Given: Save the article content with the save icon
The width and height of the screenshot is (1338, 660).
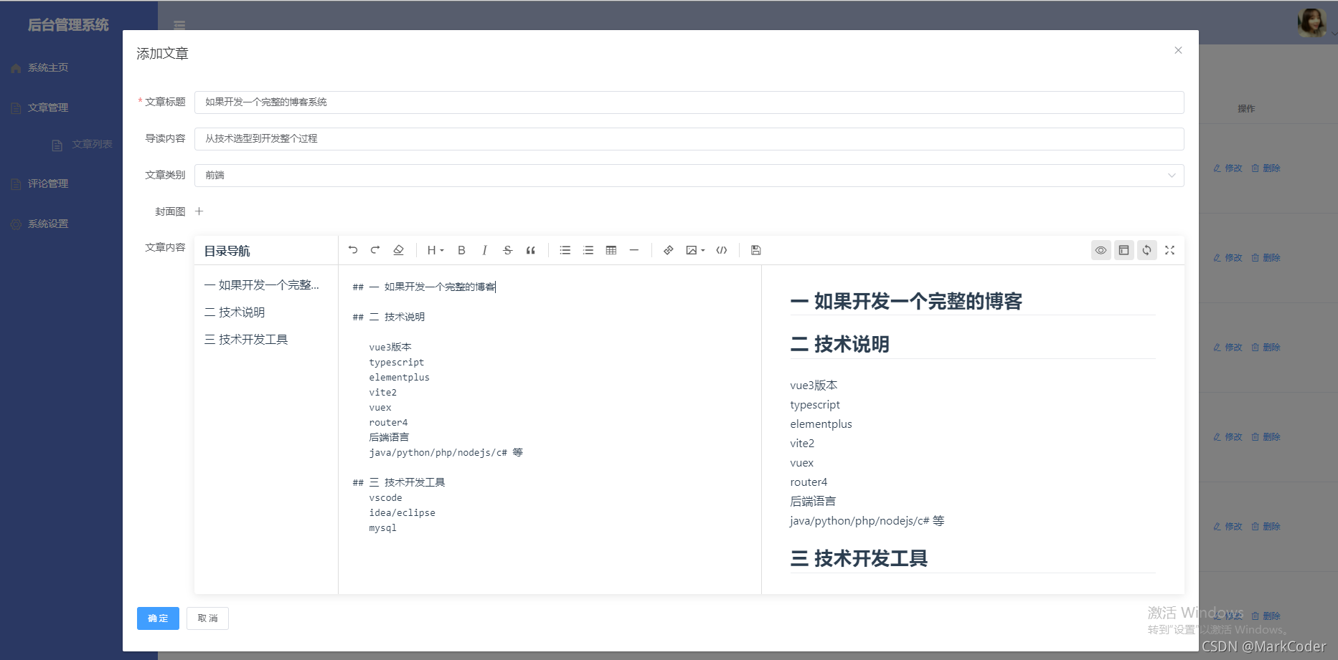Looking at the screenshot, I should click(x=755, y=250).
